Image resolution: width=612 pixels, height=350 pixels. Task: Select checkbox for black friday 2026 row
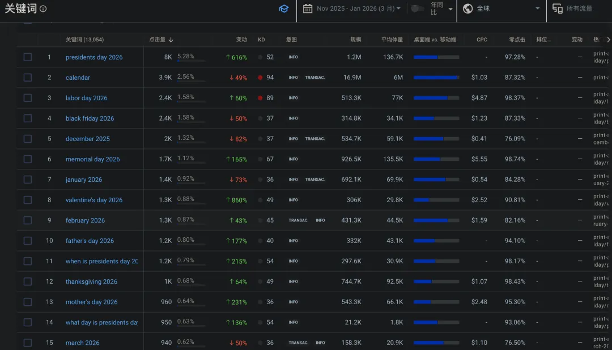[x=28, y=118]
